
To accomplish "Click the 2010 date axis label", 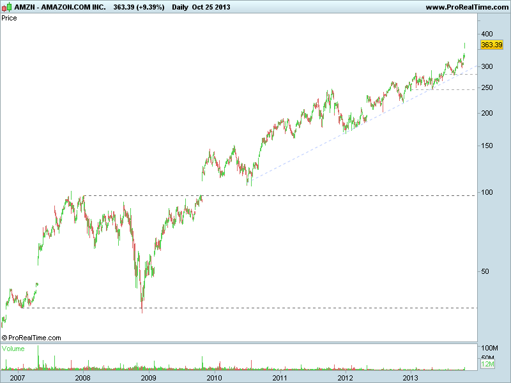I will tap(215, 378).
